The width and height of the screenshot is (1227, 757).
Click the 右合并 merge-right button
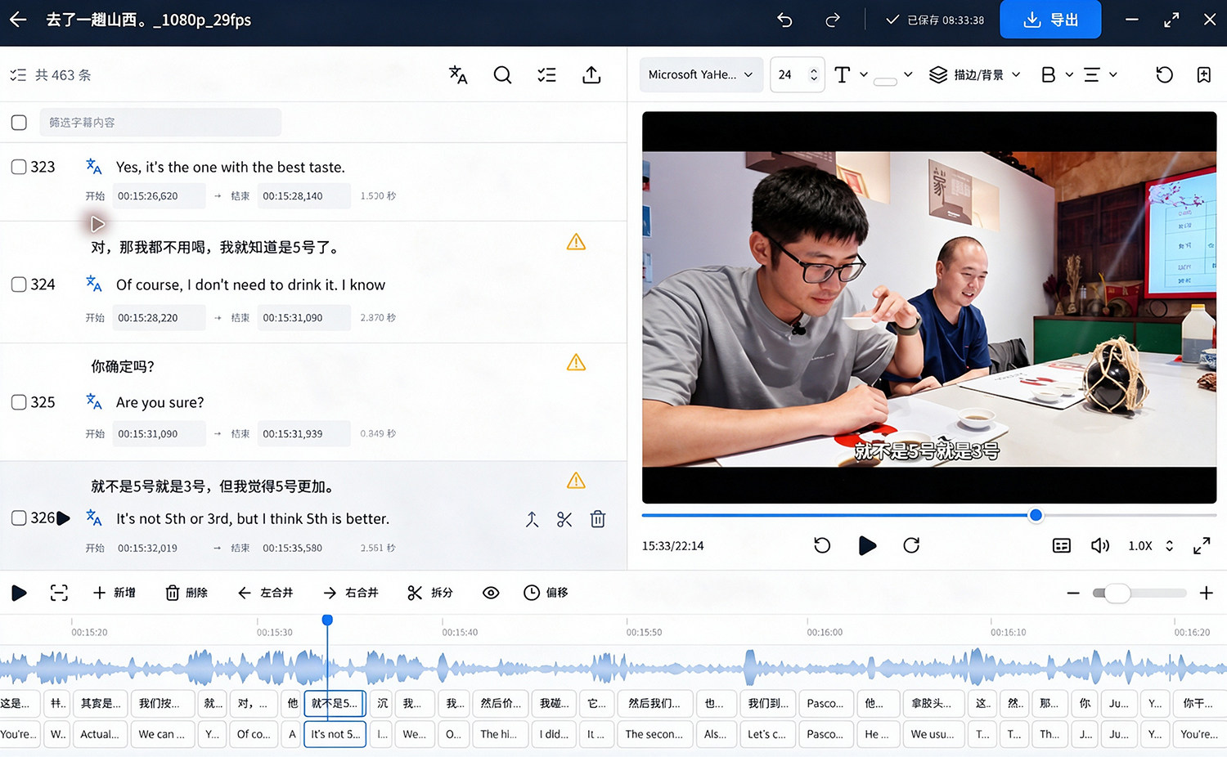coord(350,593)
